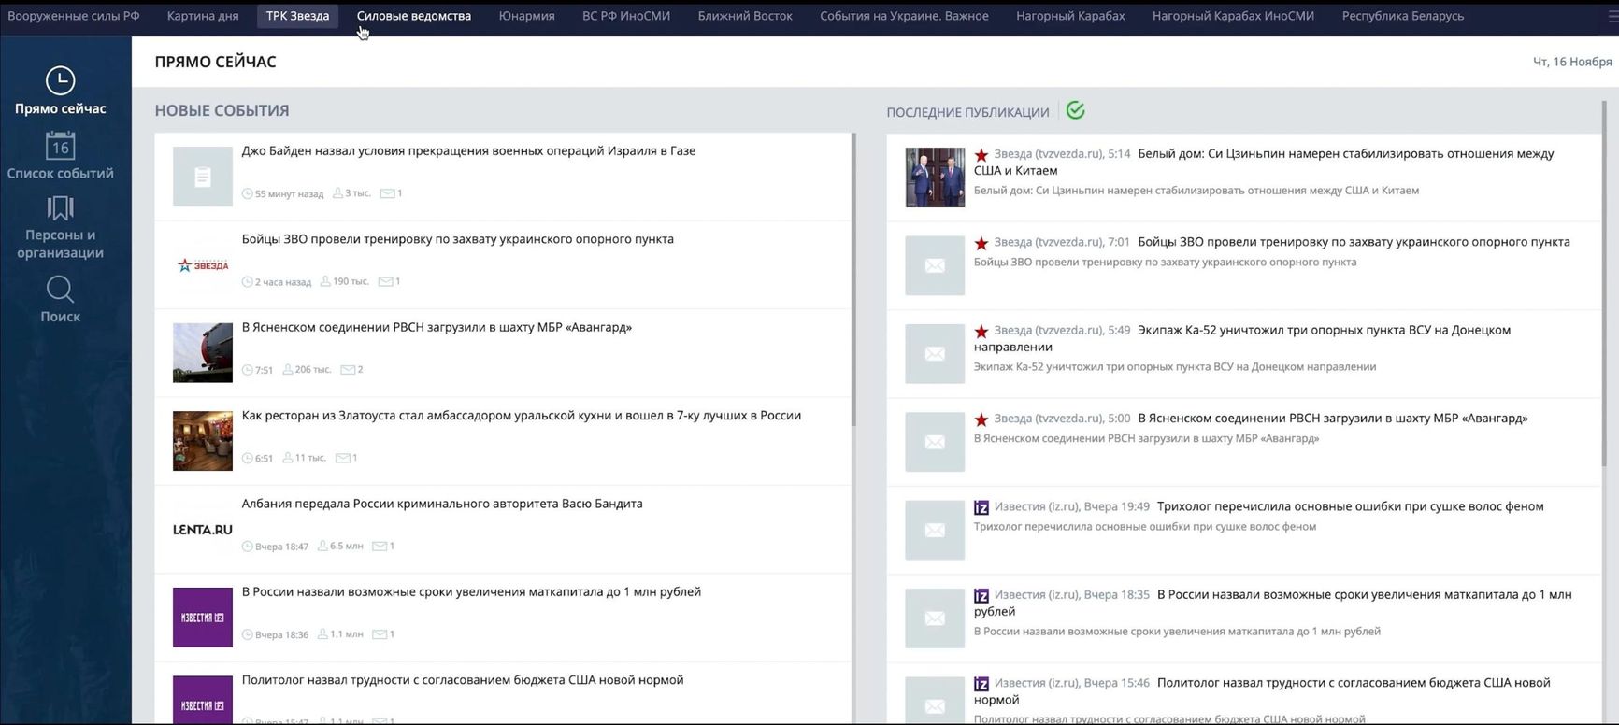The image size is (1619, 725).
Task: Open the Прямо сейчас clock icon
Action: 60,81
